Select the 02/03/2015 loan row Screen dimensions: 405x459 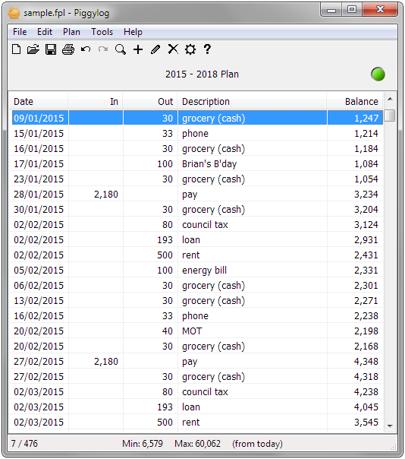197,407
